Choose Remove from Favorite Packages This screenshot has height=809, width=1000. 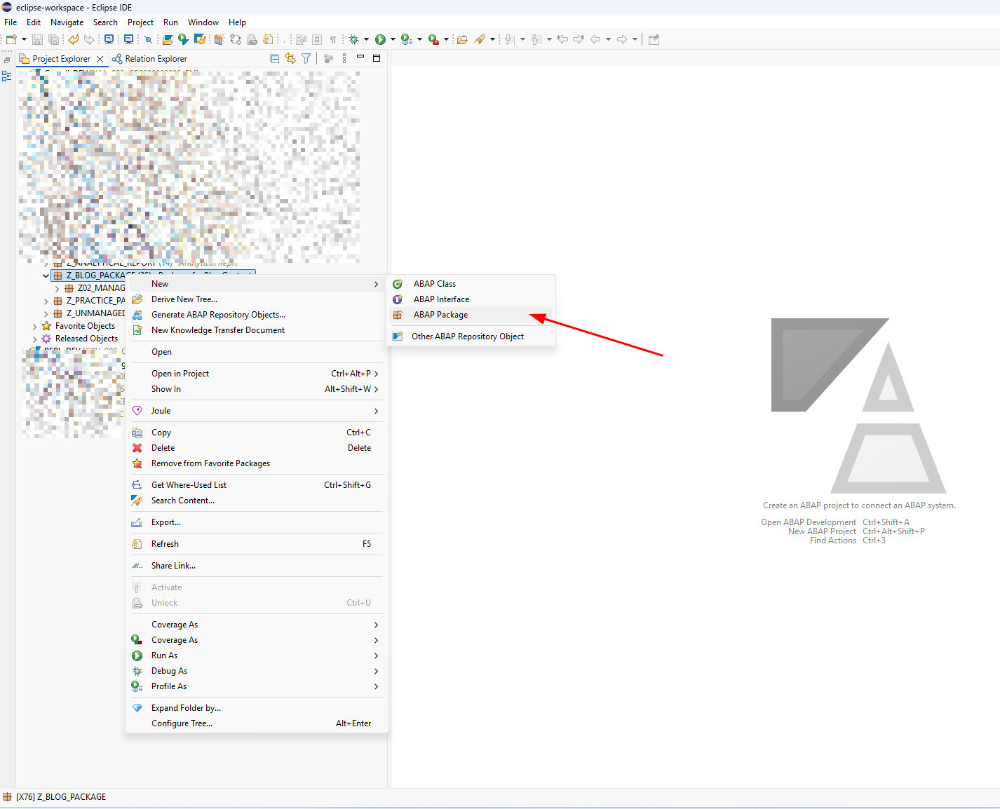(x=257, y=463)
